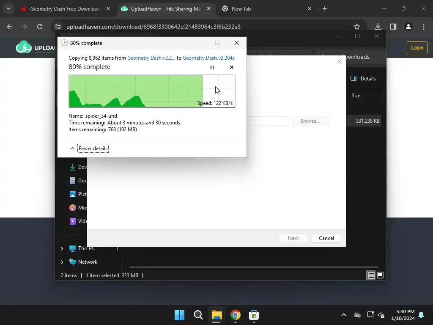Click the Browse... button in wizard

pos(310,121)
